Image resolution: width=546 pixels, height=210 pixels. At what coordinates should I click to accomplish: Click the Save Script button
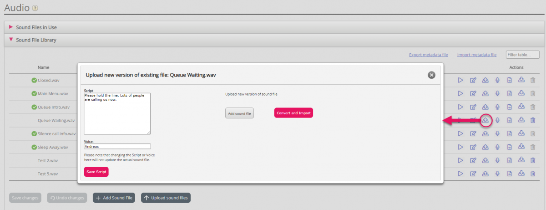pos(96,172)
